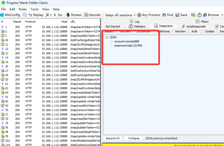The height and width of the screenshot is (146, 224).
Task: Open the File menu
Action: point(3,9)
